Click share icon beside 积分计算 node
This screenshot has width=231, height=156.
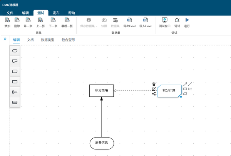154,94
